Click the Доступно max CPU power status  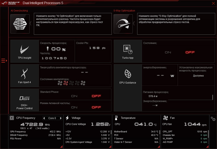[198, 76]
